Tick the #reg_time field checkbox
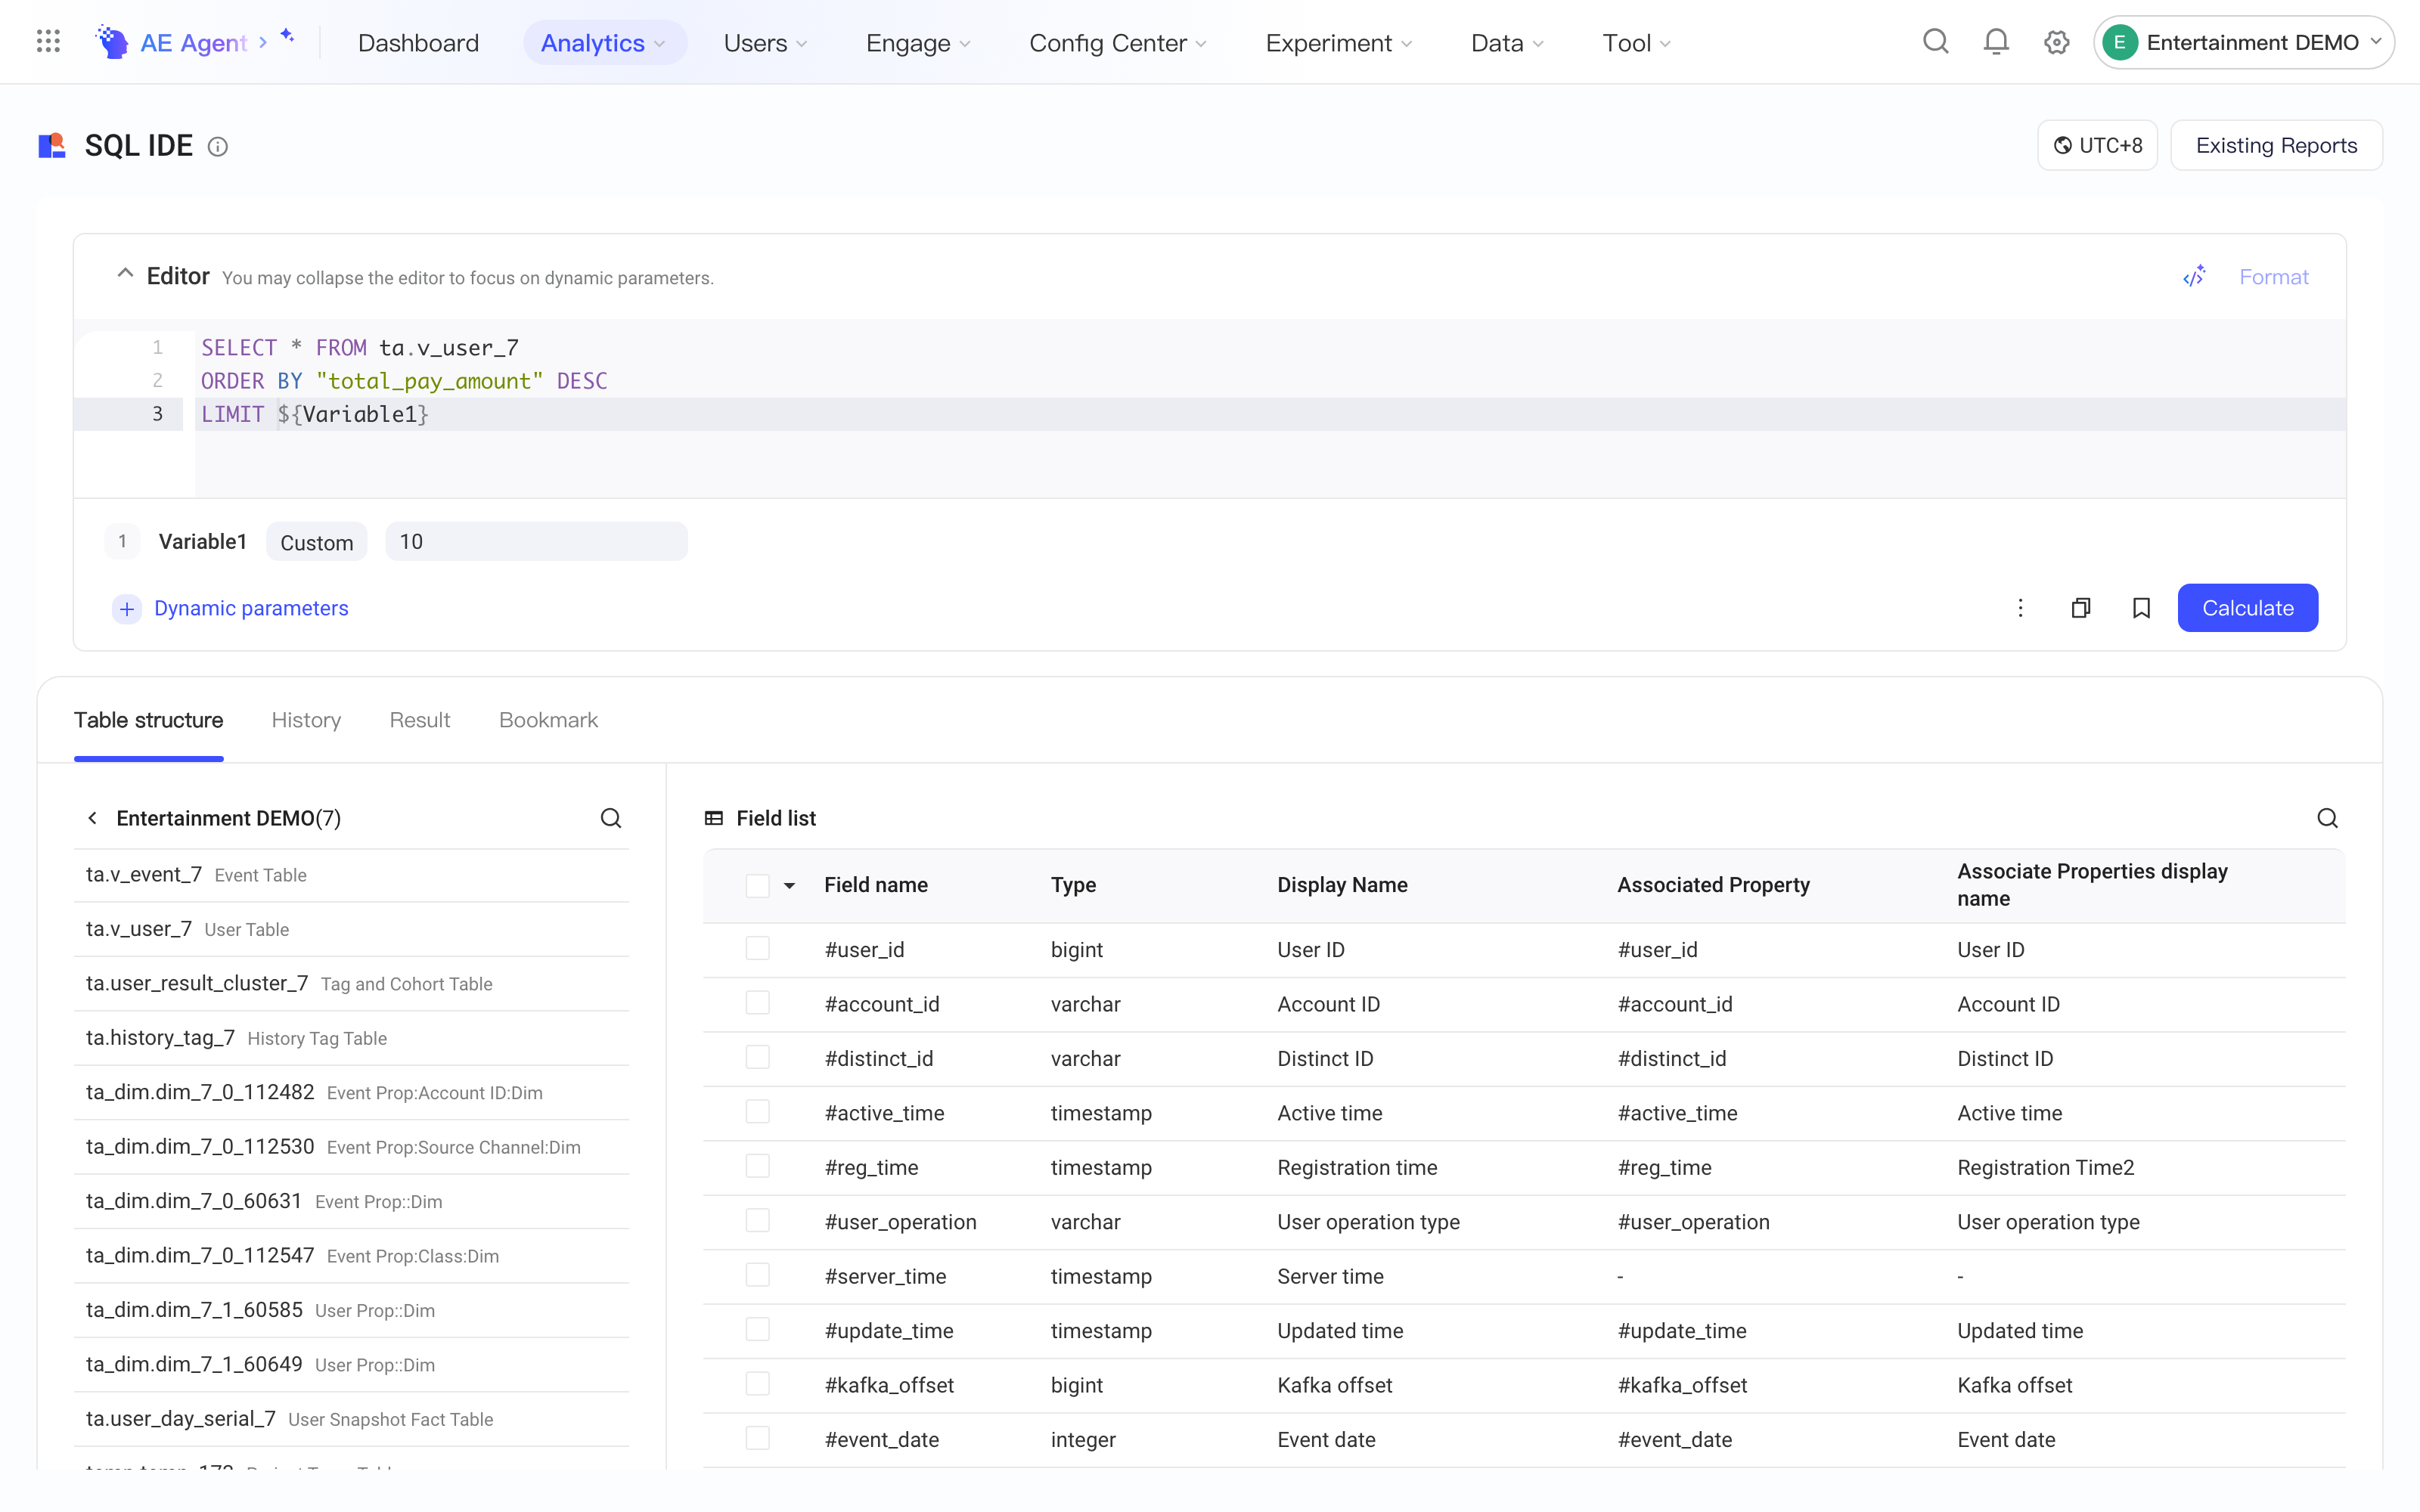The image size is (2420, 1512). point(757,1166)
